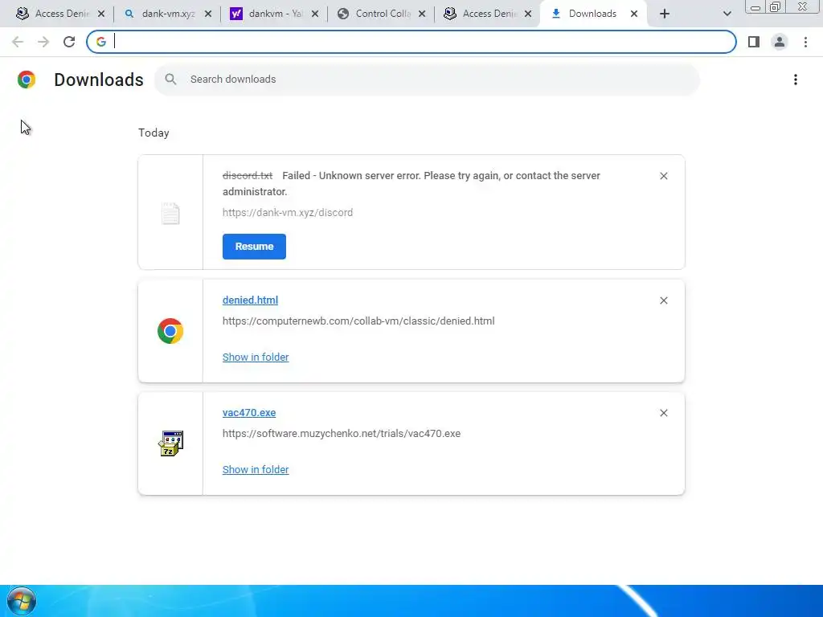This screenshot has height=617, width=823.
Task: Click the browser Forward arrow
Action: pyautogui.click(x=43, y=42)
